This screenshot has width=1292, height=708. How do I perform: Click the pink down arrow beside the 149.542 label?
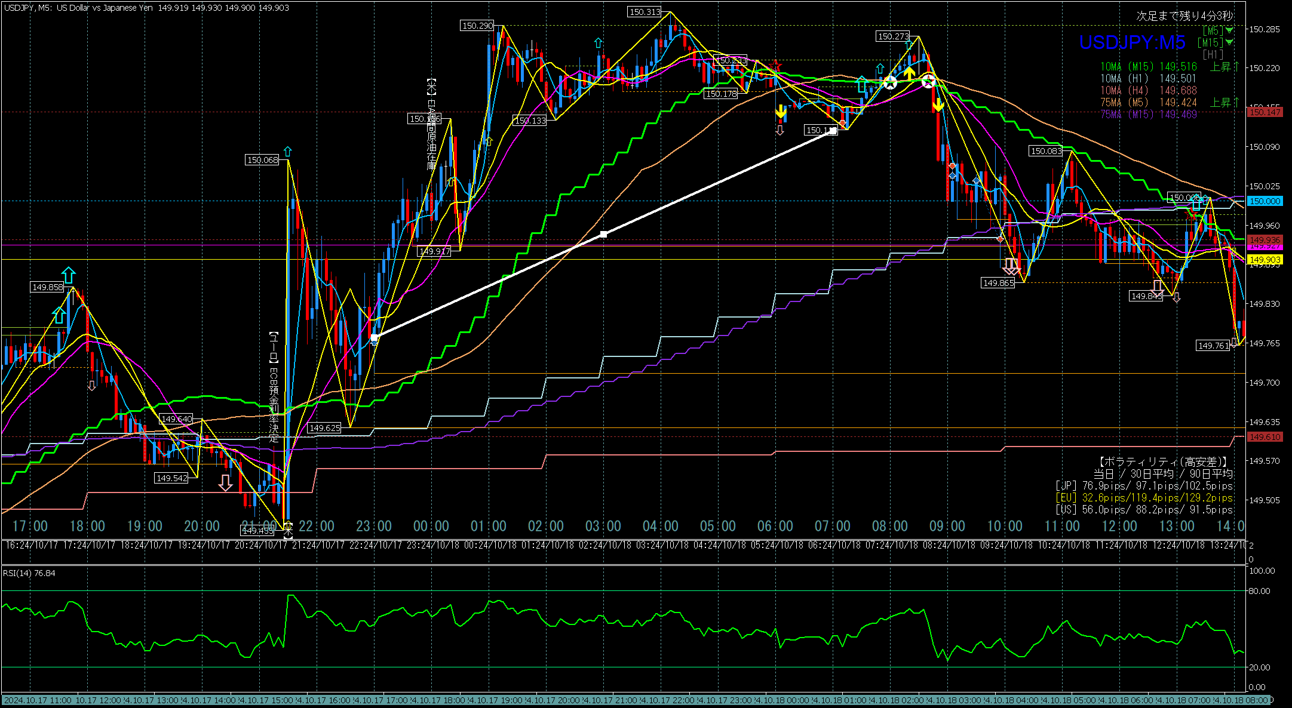(x=225, y=483)
